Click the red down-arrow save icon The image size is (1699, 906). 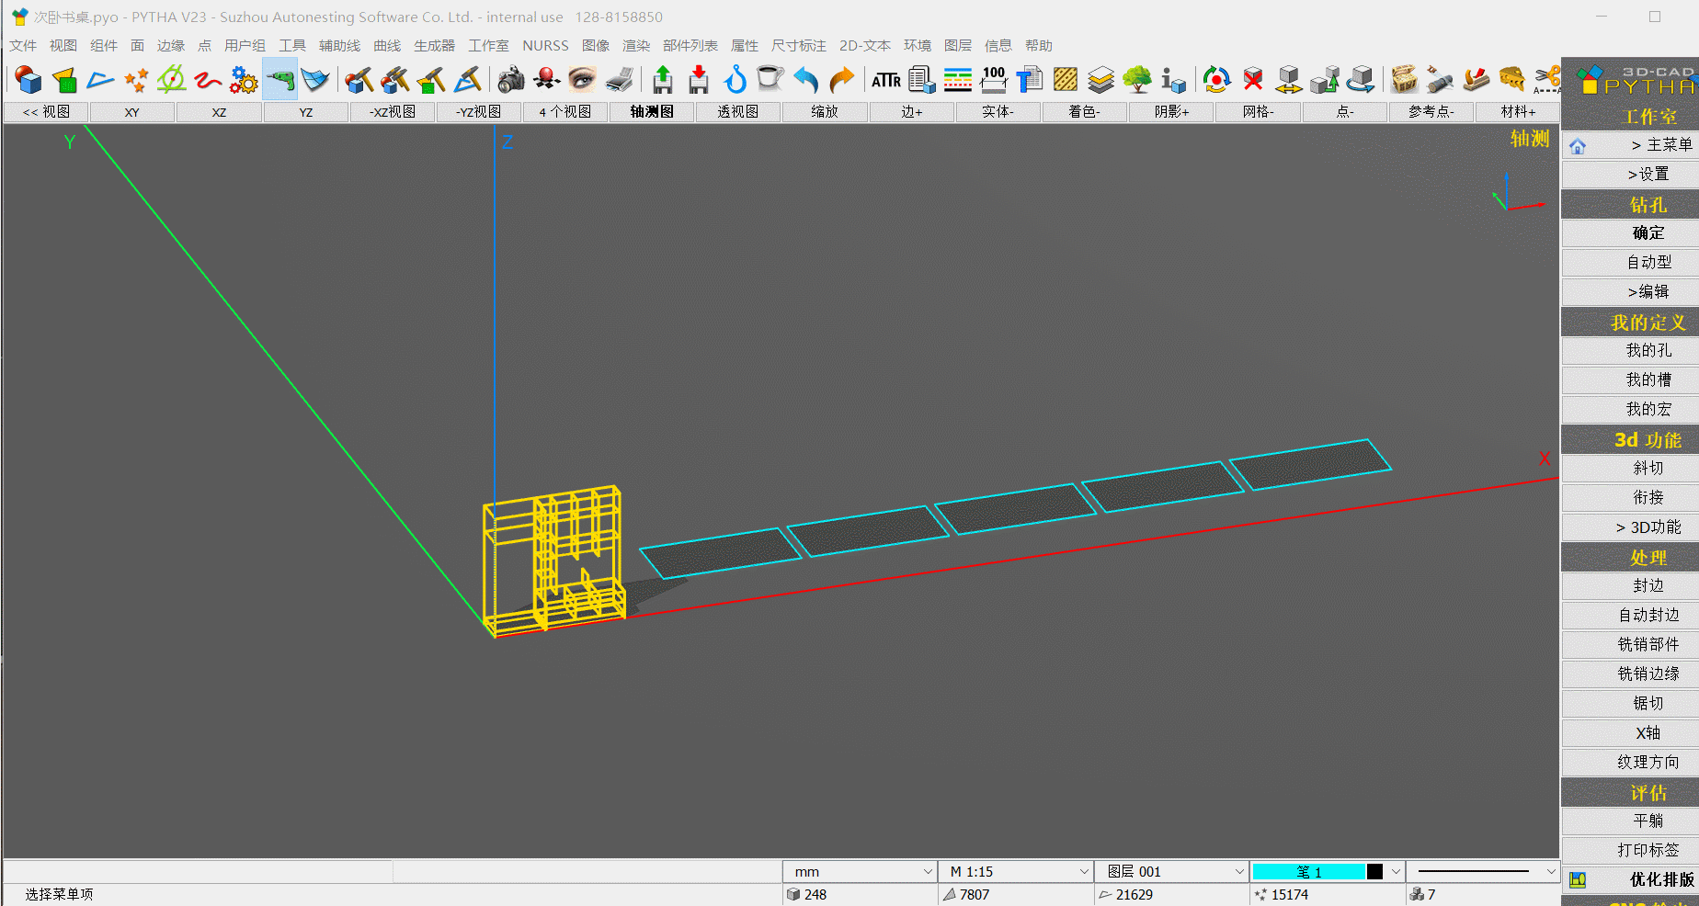coord(699,80)
